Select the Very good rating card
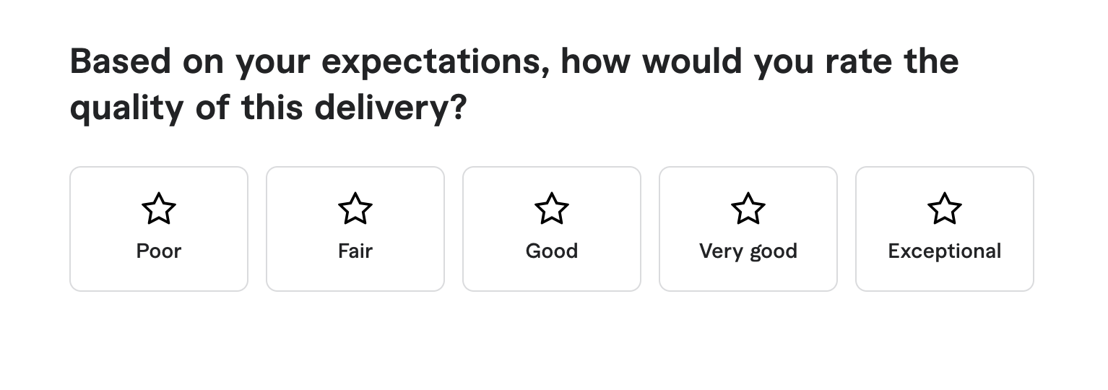This screenshot has height=390, width=1108. pyautogui.click(x=748, y=229)
